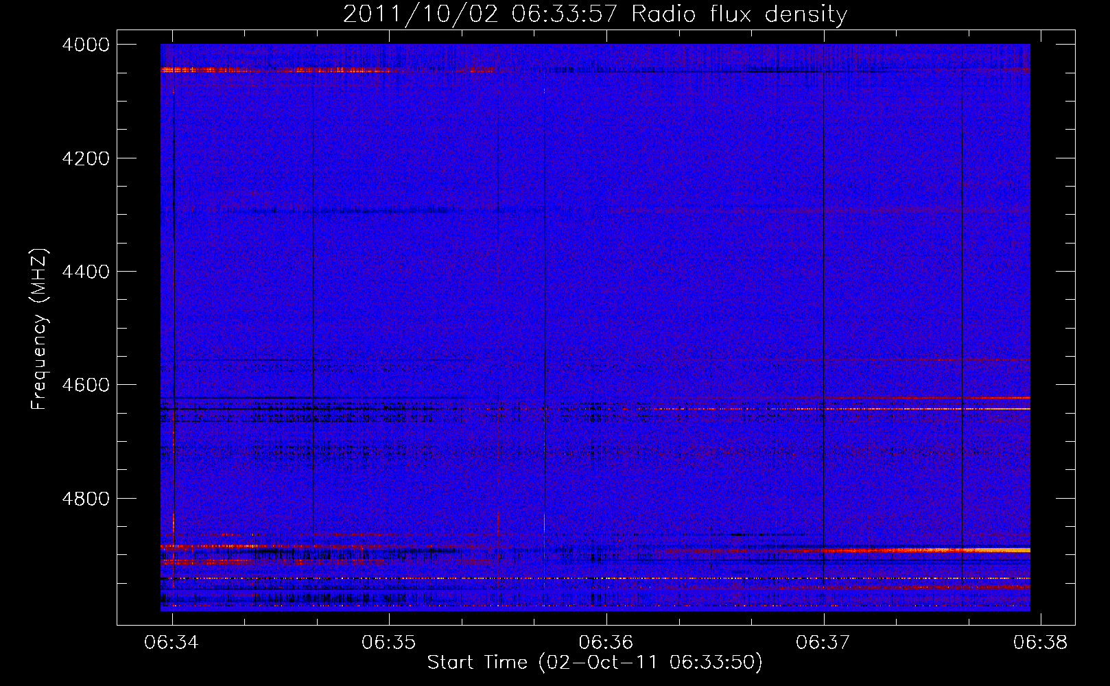Click the 4400 frequency tick label

point(86,272)
